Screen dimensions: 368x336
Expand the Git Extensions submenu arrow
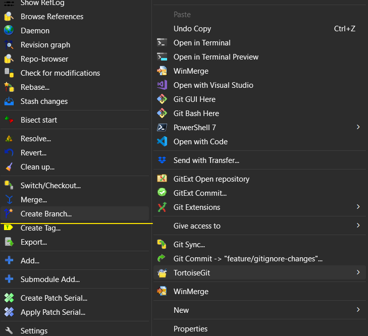point(358,206)
